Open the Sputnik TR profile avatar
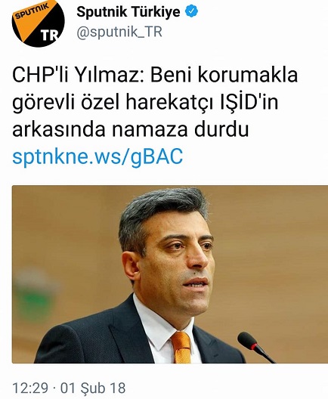328x399 pixels. tap(39, 23)
